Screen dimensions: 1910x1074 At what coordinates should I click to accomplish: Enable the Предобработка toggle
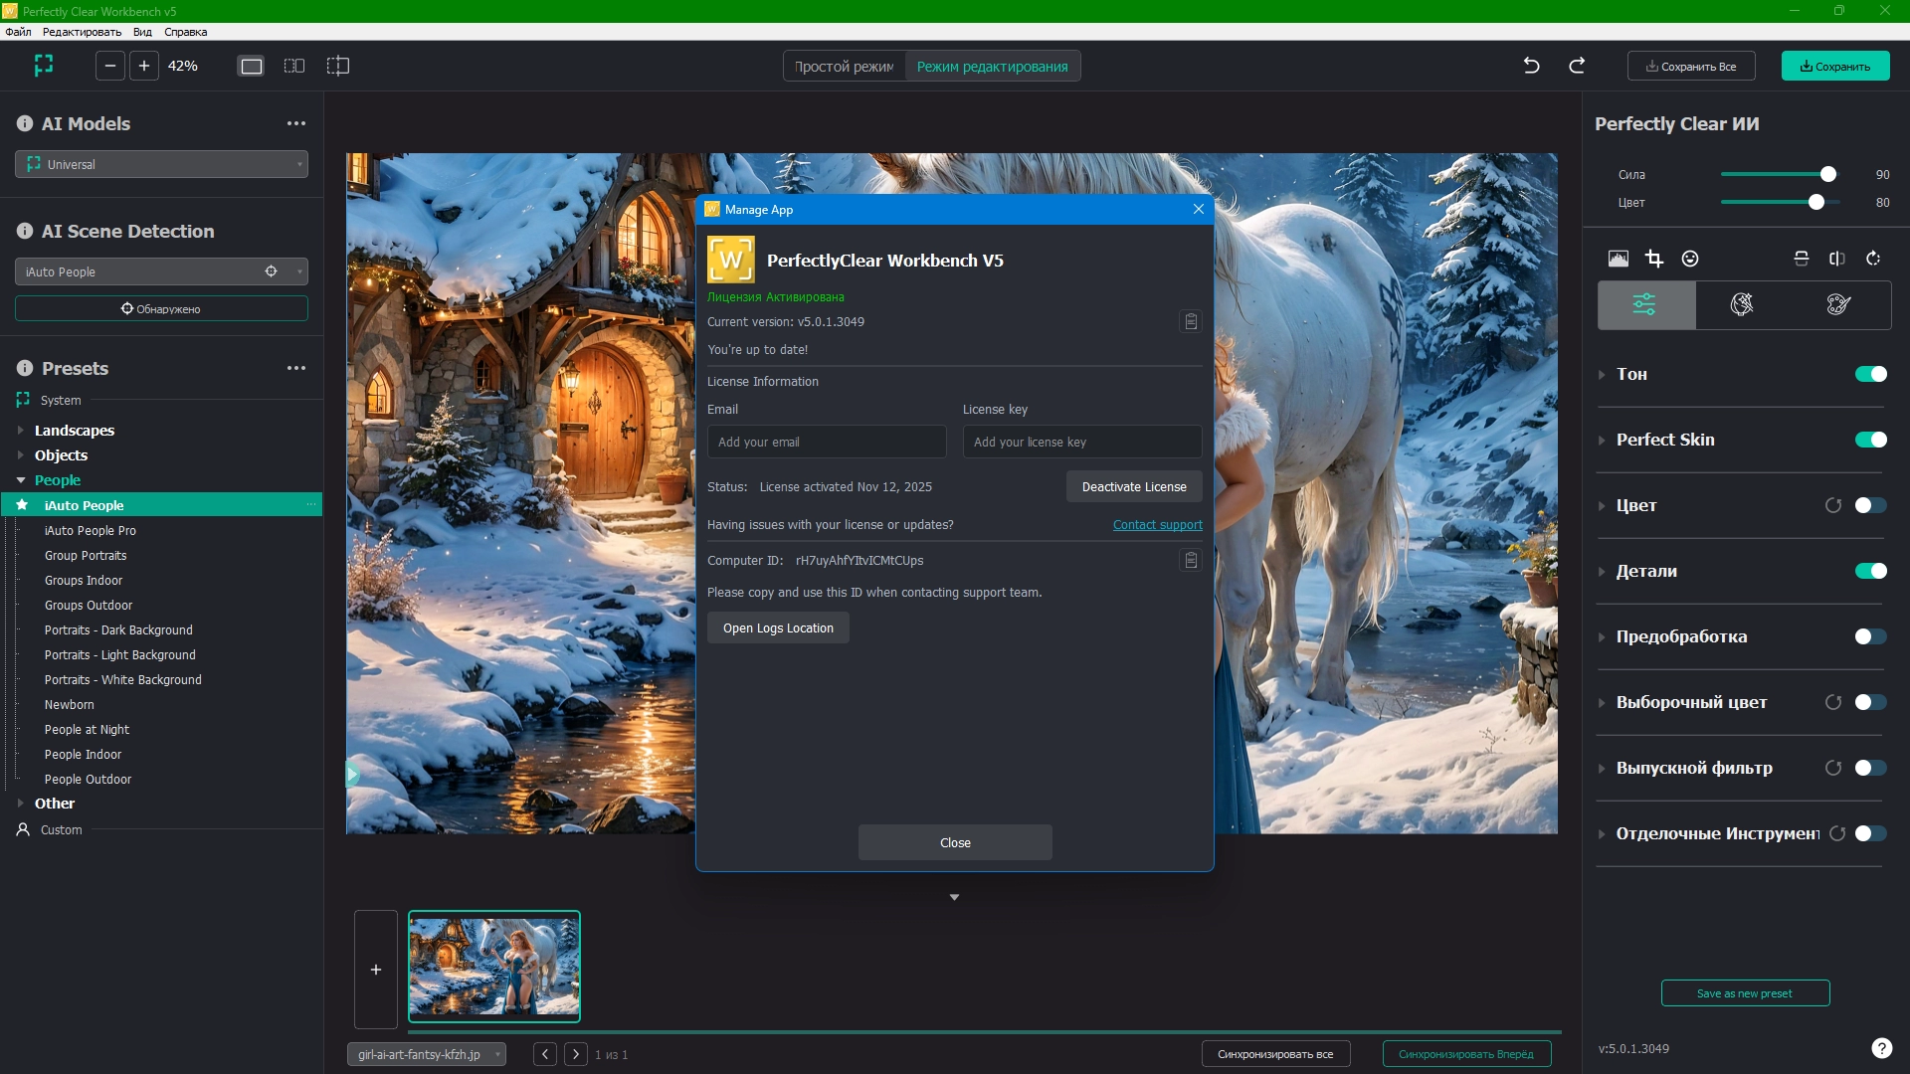click(1870, 636)
